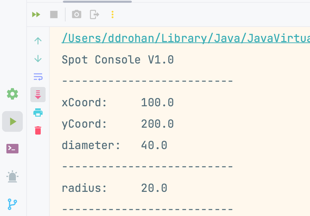Open the yellow three-dot more options menu

pyautogui.click(x=113, y=14)
